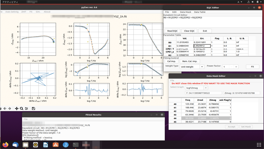Open the Configure subplots sliders icon
This screenshot has height=149, width=264.
(26, 109)
